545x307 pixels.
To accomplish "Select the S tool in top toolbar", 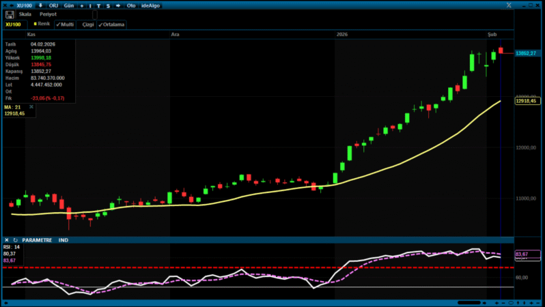I will tap(108, 5).
